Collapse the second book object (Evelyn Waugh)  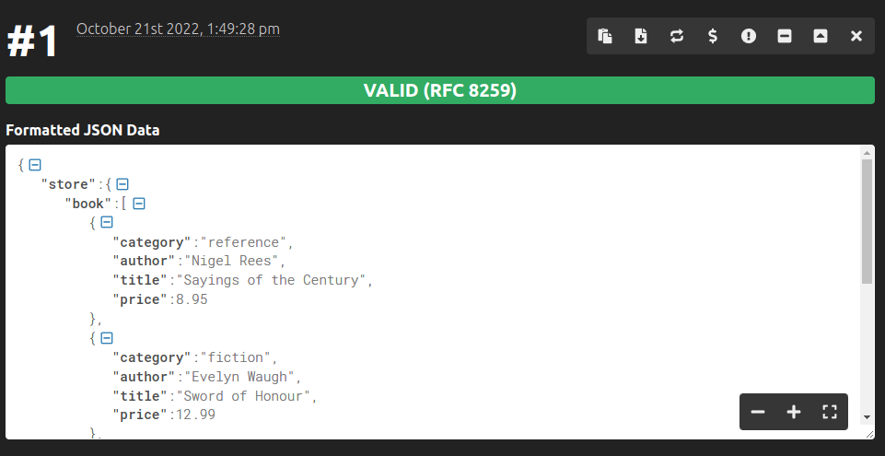(x=107, y=338)
